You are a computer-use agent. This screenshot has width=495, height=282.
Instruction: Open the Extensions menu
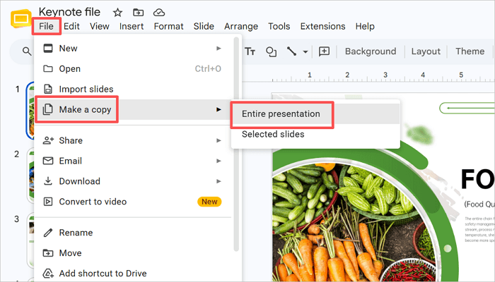322,27
